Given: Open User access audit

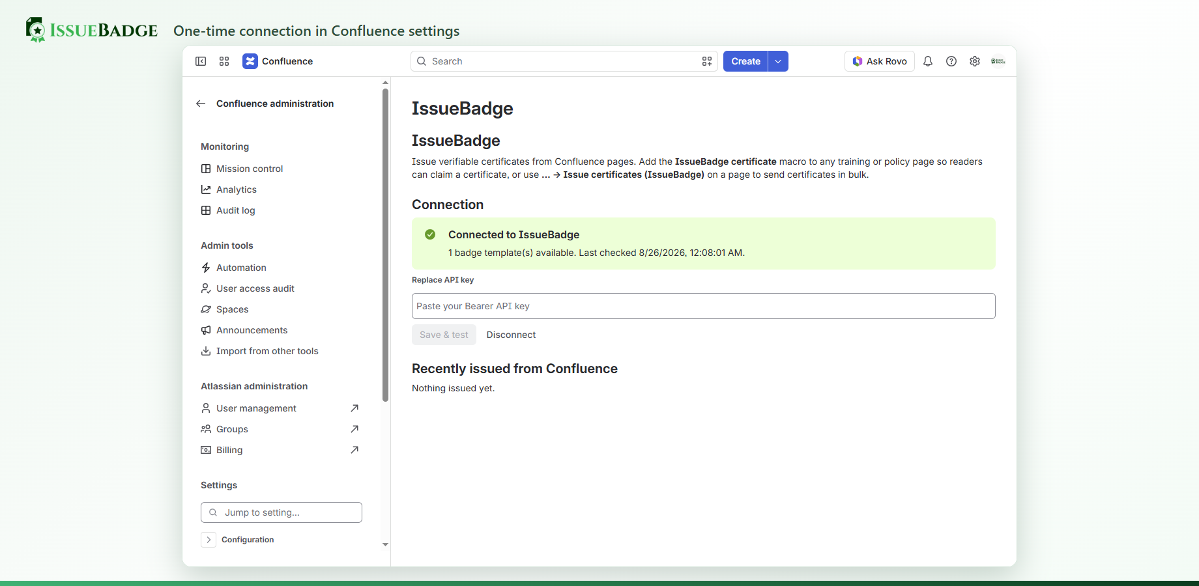Looking at the screenshot, I should point(255,288).
